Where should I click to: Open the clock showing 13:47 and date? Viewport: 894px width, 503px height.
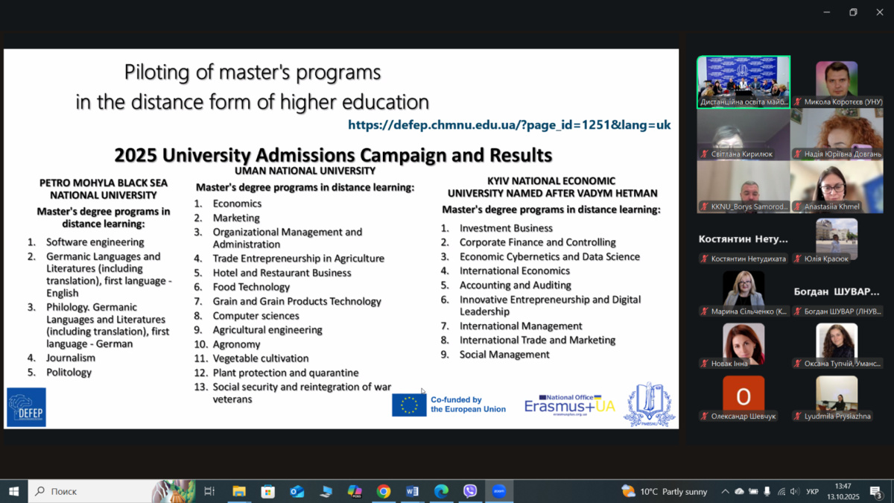click(843, 491)
